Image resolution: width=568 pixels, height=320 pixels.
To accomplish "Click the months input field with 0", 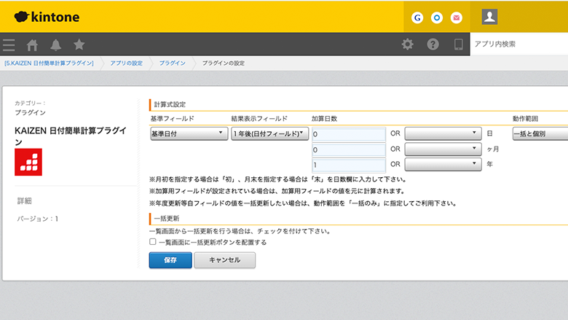I will pyautogui.click(x=349, y=149).
